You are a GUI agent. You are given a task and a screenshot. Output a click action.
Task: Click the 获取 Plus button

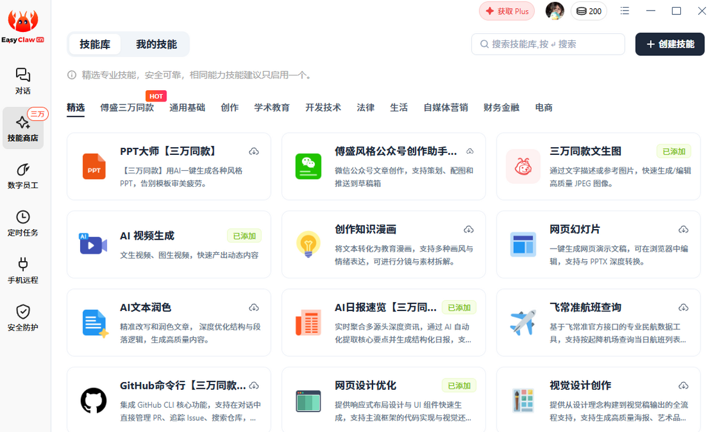click(507, 11)
